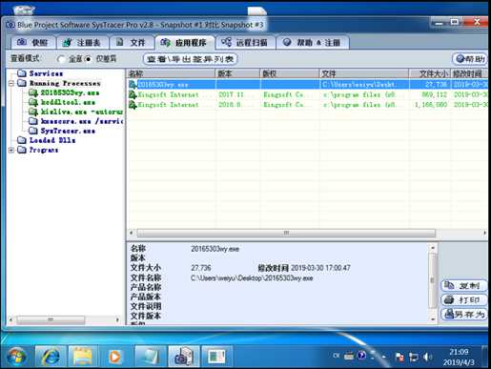Click icon of Kingsoft row versioned 2017

[133, 94]
